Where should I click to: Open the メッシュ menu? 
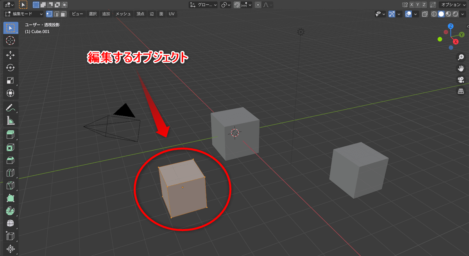click(123, 14)
